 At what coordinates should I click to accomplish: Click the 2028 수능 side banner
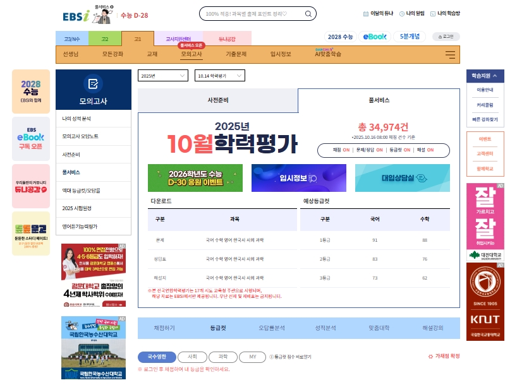(x=31, y=92)
